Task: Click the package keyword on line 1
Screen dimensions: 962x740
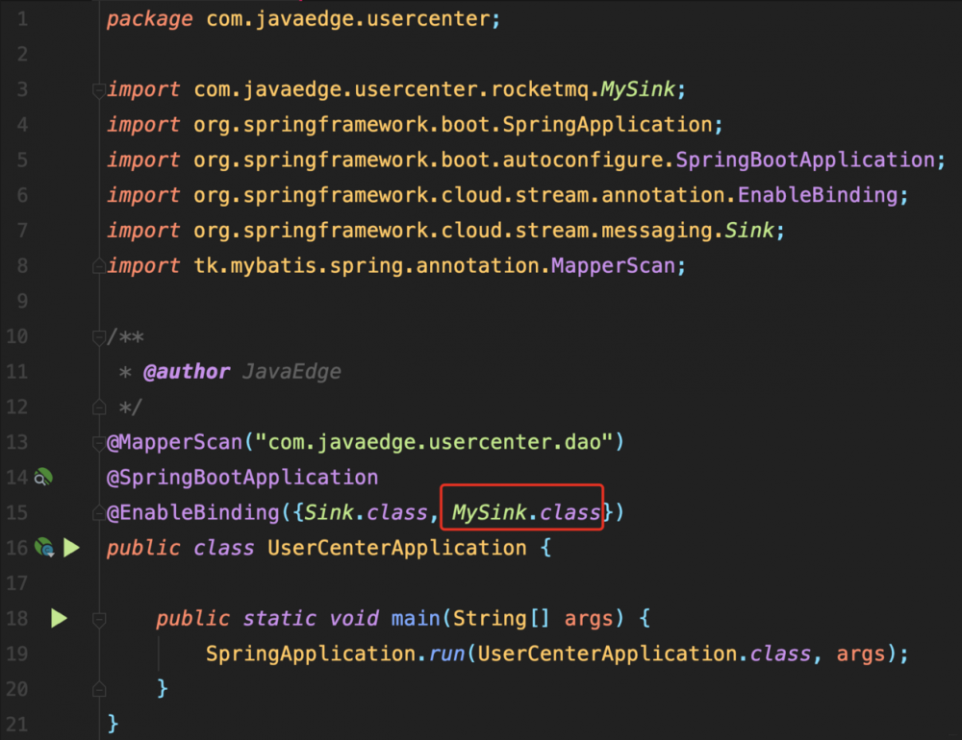Action: pyautogui.click(x=150, y=19)
